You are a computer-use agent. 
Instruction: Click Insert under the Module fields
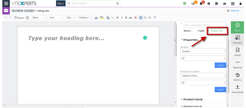click(220, 65)
